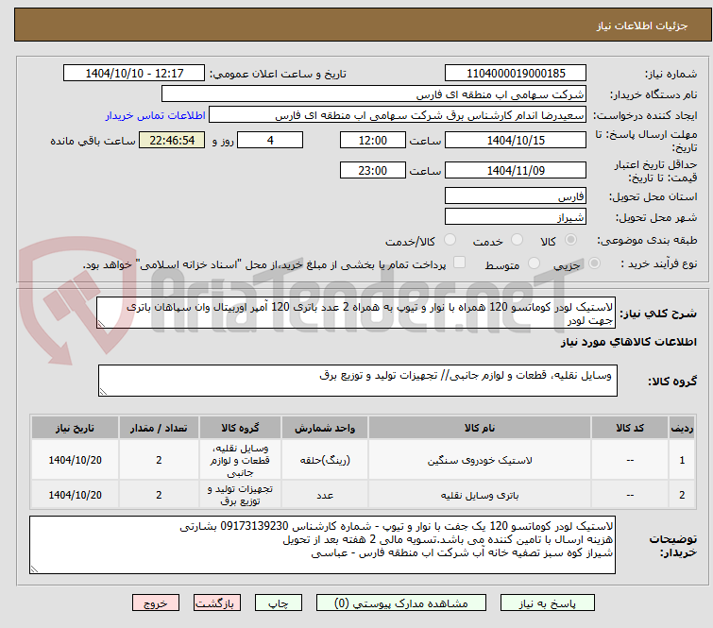Click the delivery province field فارس

(x=516, y=196)
